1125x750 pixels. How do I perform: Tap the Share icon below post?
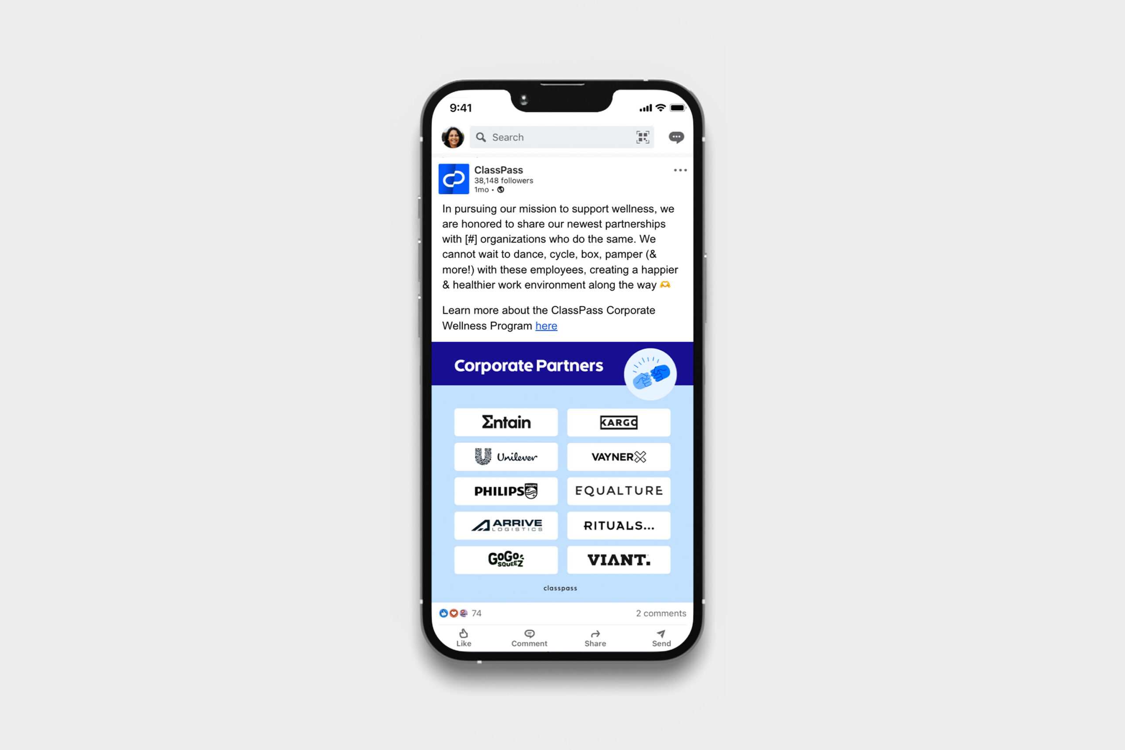[x=594, y=634]
